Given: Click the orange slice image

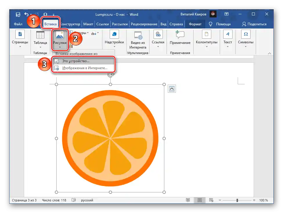Looking at the screenshot, I should [x=110, y=138].
